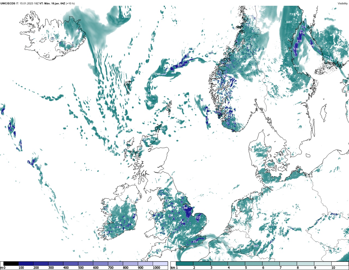
Task: Select the dark navy 100–200 m legend swatch
Action: [x=26, y=263]
